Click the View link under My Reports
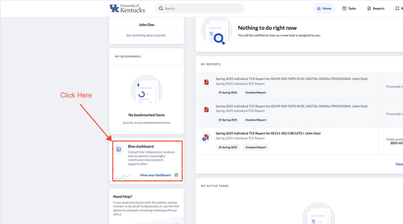The width and height of the screenshot is (403, 224). click(399, 164)
